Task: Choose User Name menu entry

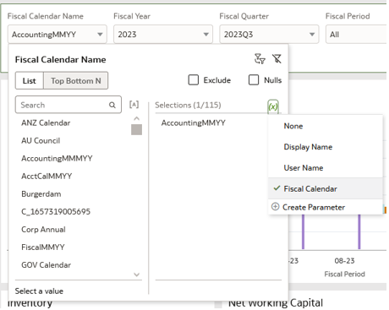Action: pyautogui.click(x=326, y=168)
